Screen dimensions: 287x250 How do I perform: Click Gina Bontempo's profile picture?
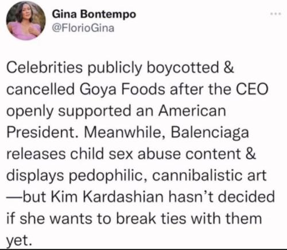[26, 21]
